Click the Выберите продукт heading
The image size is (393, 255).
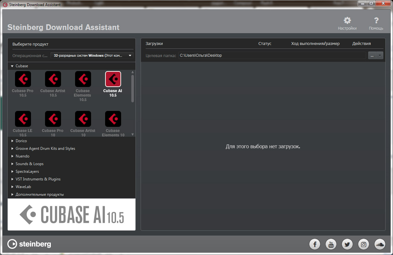(x=30, y=44)
